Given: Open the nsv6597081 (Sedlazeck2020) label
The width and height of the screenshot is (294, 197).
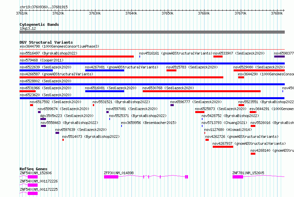Looking at the screenshot, I should [x=132, y=109].
